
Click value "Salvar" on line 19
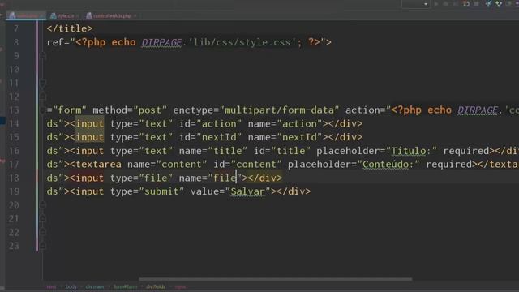point(247,191)
